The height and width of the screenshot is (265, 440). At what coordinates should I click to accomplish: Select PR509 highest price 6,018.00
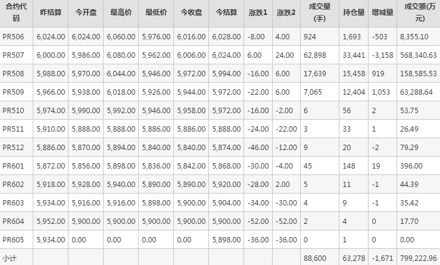tap(121, 92)
